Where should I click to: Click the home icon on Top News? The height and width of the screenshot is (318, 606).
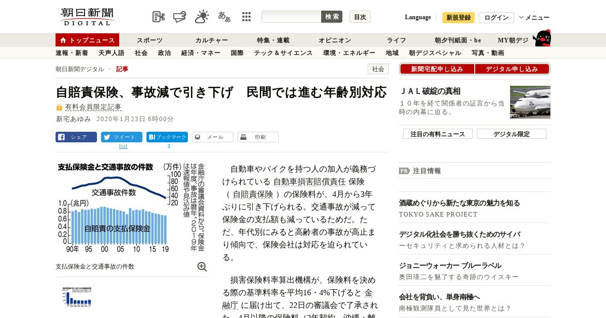[x=63, y=40]
